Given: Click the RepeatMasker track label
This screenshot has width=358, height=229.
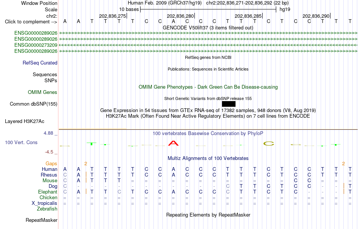Looking at the screenshot, I should [41, 220].
